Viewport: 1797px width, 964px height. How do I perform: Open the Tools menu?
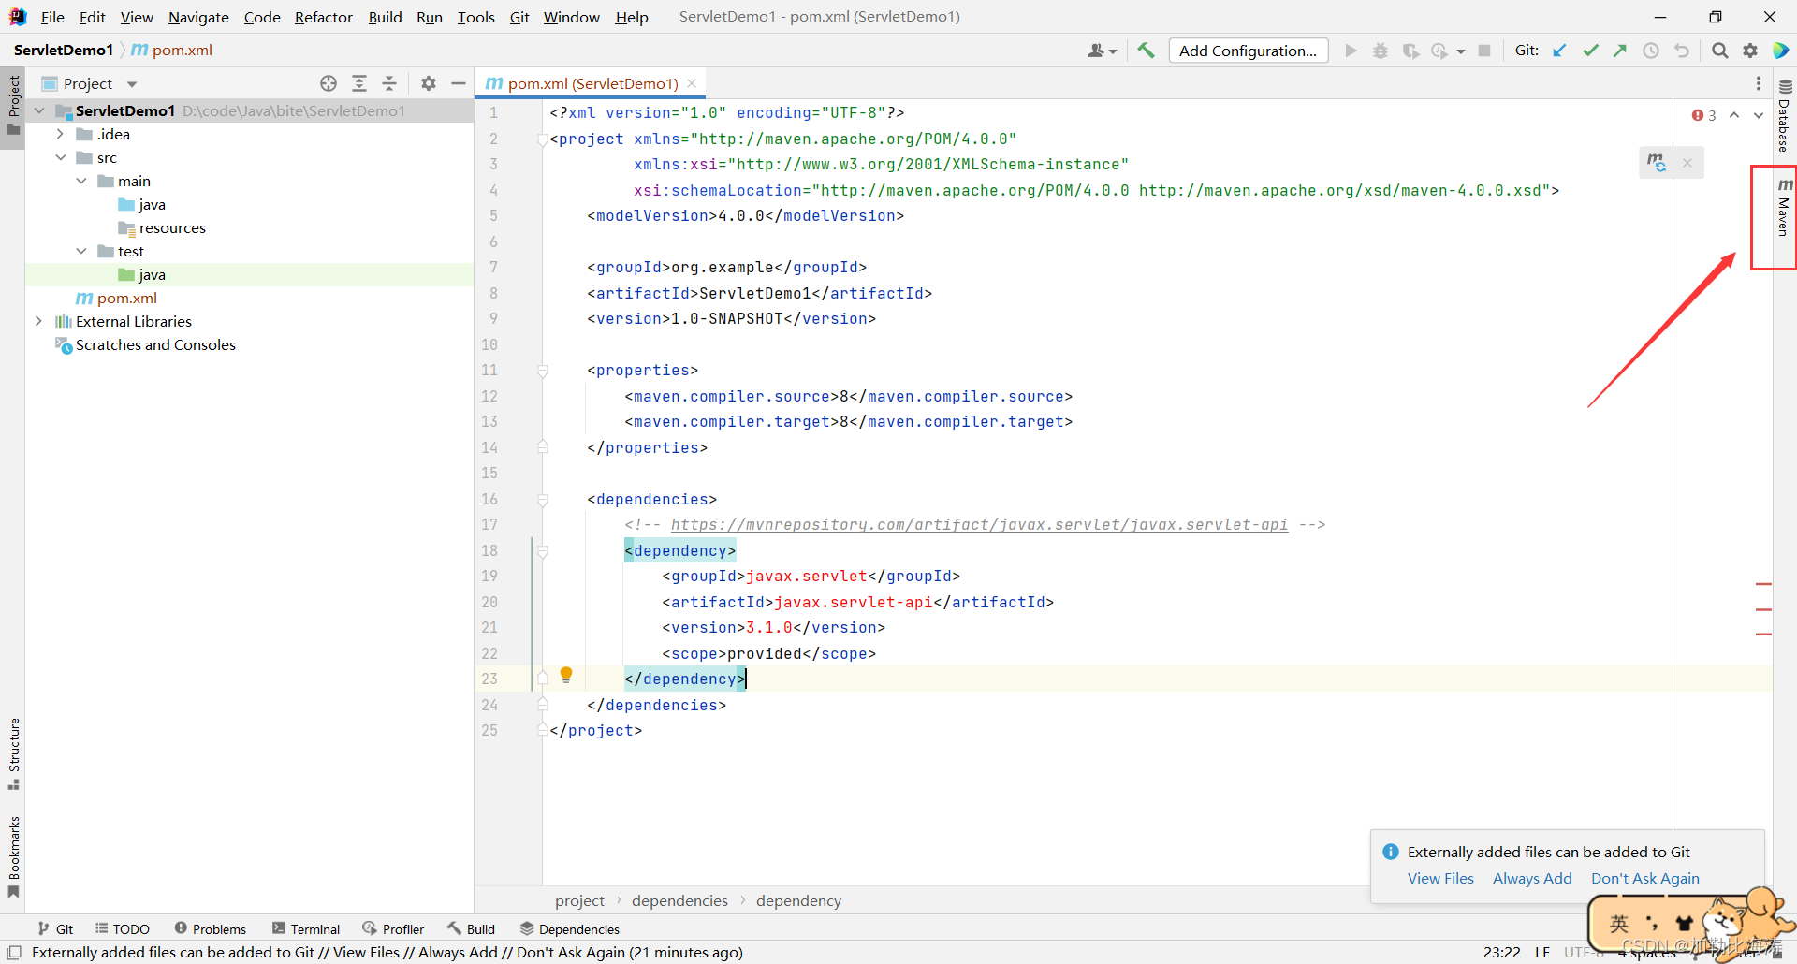pyautogui.click(x=475, y=17)
